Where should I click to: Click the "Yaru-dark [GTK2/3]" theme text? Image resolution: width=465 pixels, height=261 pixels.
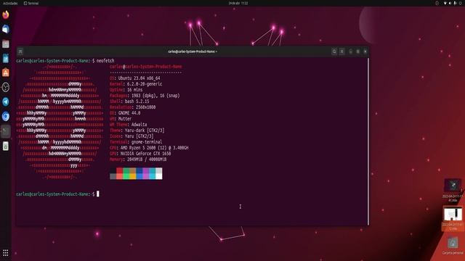coord(145,130)
